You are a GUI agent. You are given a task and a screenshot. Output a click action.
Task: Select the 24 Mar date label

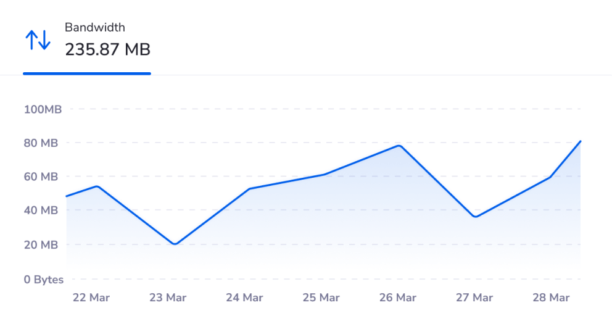pos(244,298)
